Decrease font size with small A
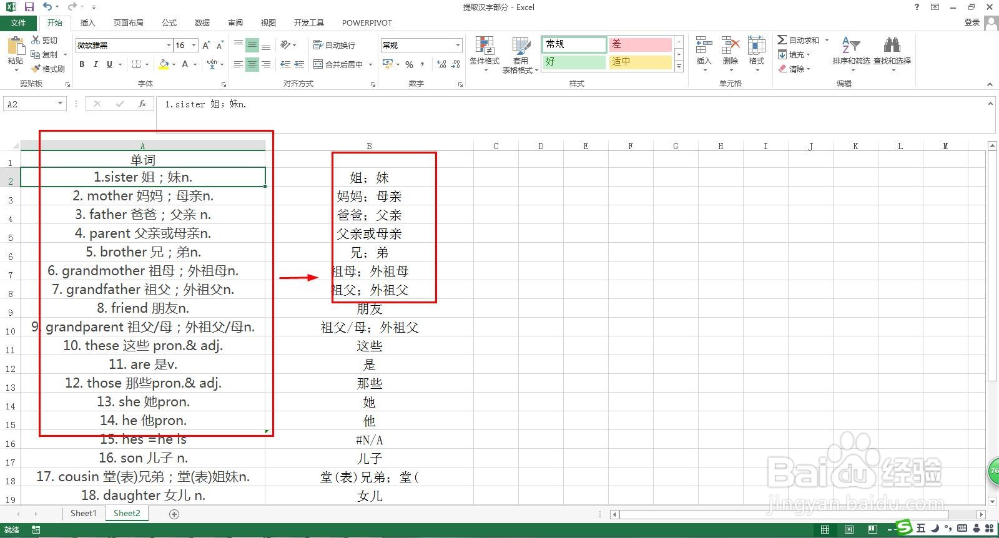This screenshot has height=538, width=999. 220,45
